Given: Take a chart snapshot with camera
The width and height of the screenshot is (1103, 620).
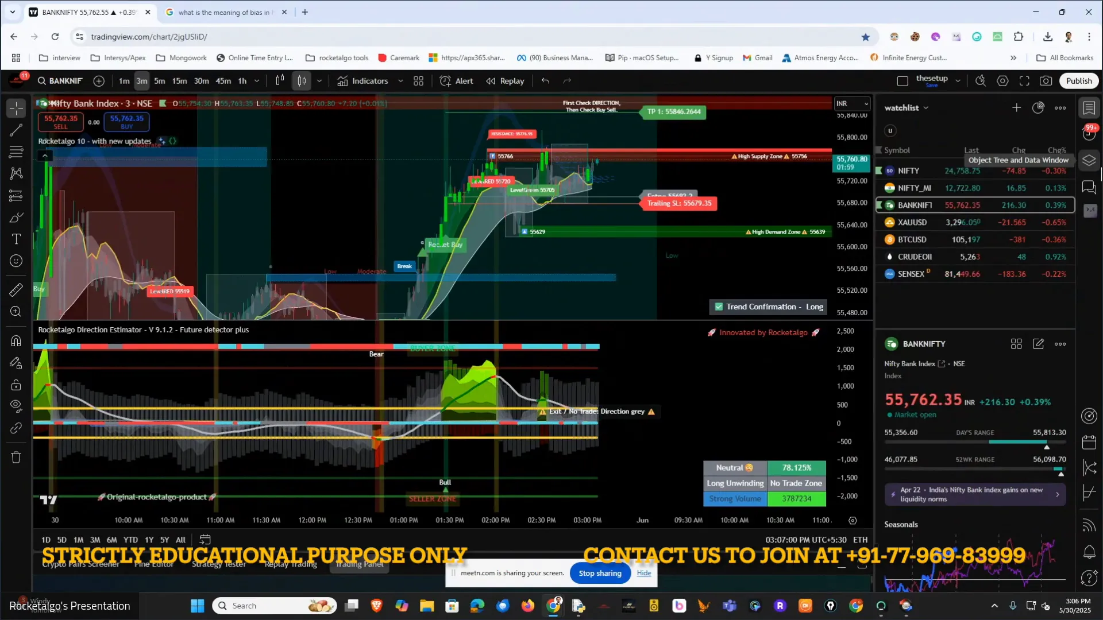Looking at the screenshot, I should click(1046, 81).
